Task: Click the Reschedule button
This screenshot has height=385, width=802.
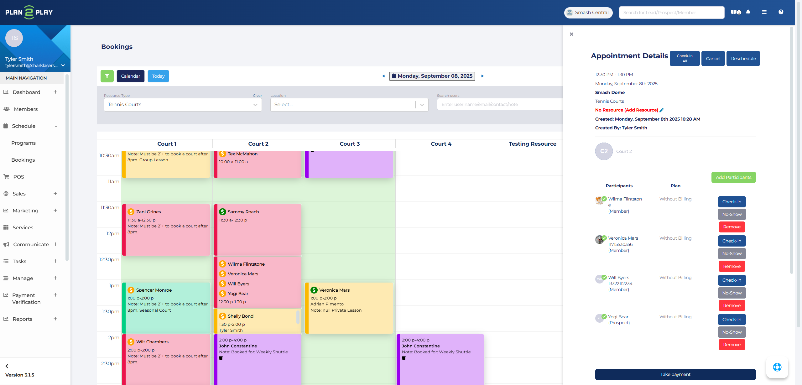Action: click(743, 59)
